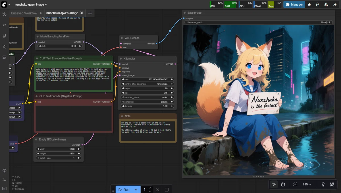Edit the filename_prefix ComfyUI field

click(x=259, y=22)
